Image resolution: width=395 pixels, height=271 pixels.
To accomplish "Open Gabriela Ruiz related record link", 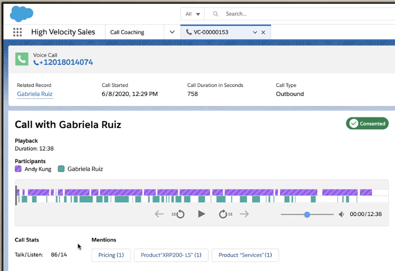I will 35,94.
